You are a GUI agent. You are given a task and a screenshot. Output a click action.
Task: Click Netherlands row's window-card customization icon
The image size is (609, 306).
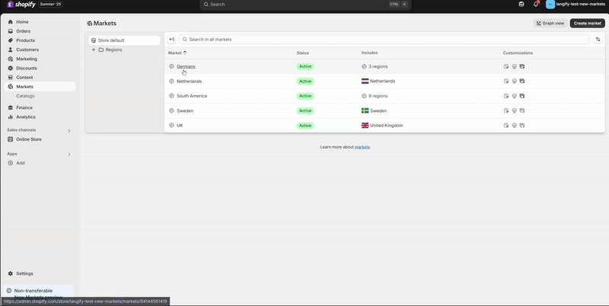click(522, 81)
